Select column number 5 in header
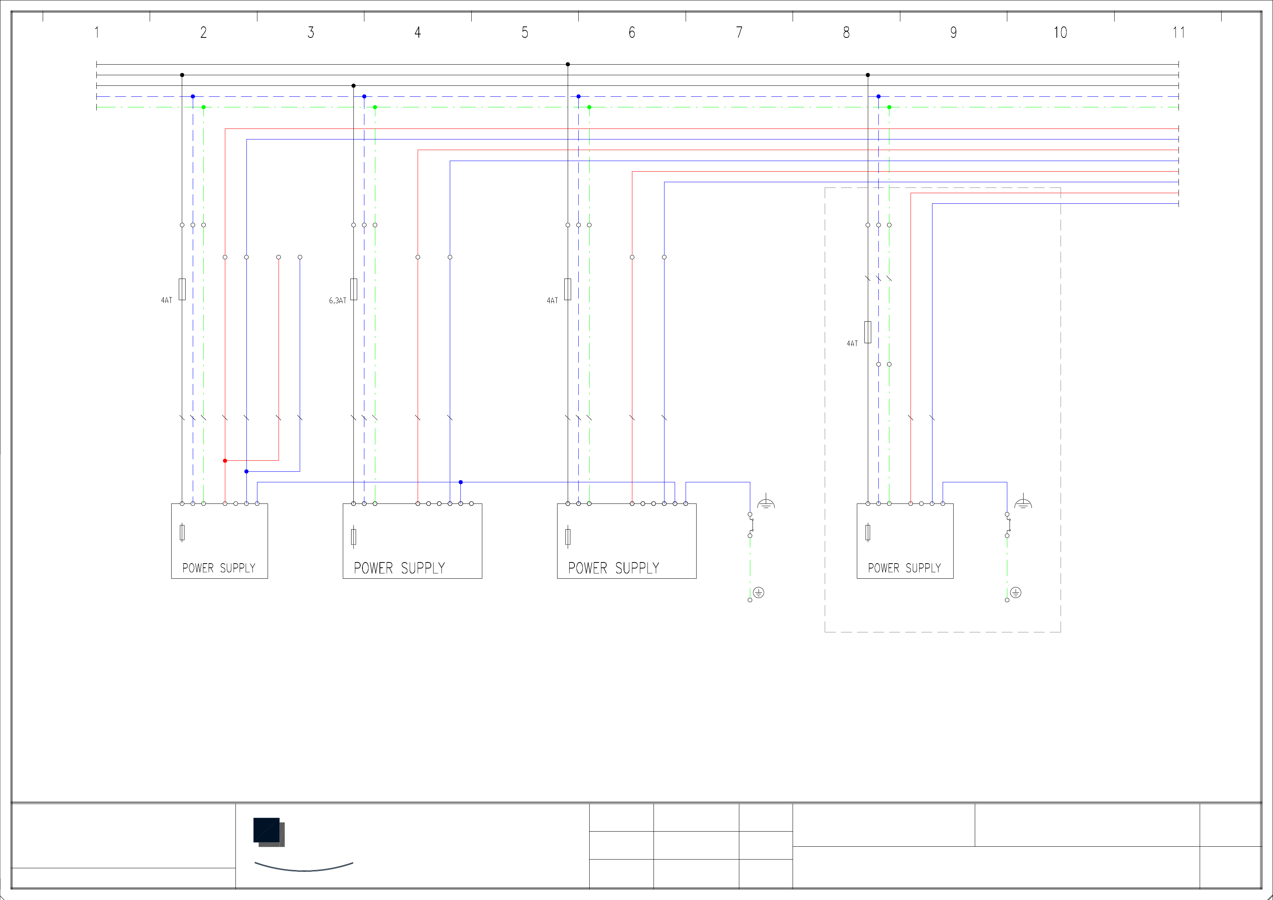Image resolution: width=1273 pixels, height=900 pixels. pyautogui.click(x=525, y=33)
